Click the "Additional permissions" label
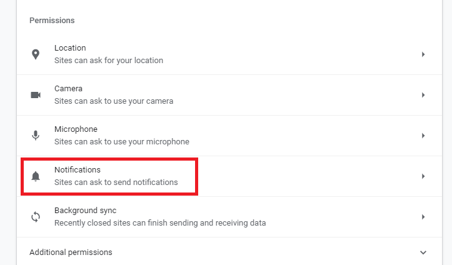This screenshot has width=452, height=265. tap(71, 252)
